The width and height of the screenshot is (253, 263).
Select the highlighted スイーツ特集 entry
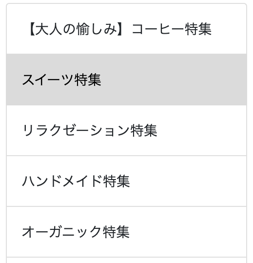[x=127, y=80]
